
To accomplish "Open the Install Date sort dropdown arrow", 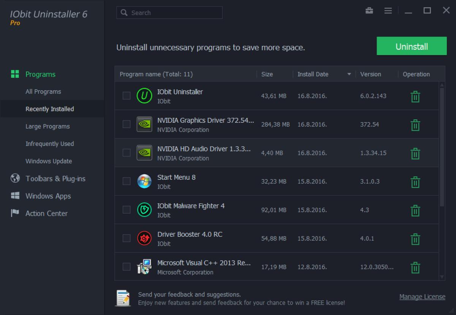I will [349, 74].
